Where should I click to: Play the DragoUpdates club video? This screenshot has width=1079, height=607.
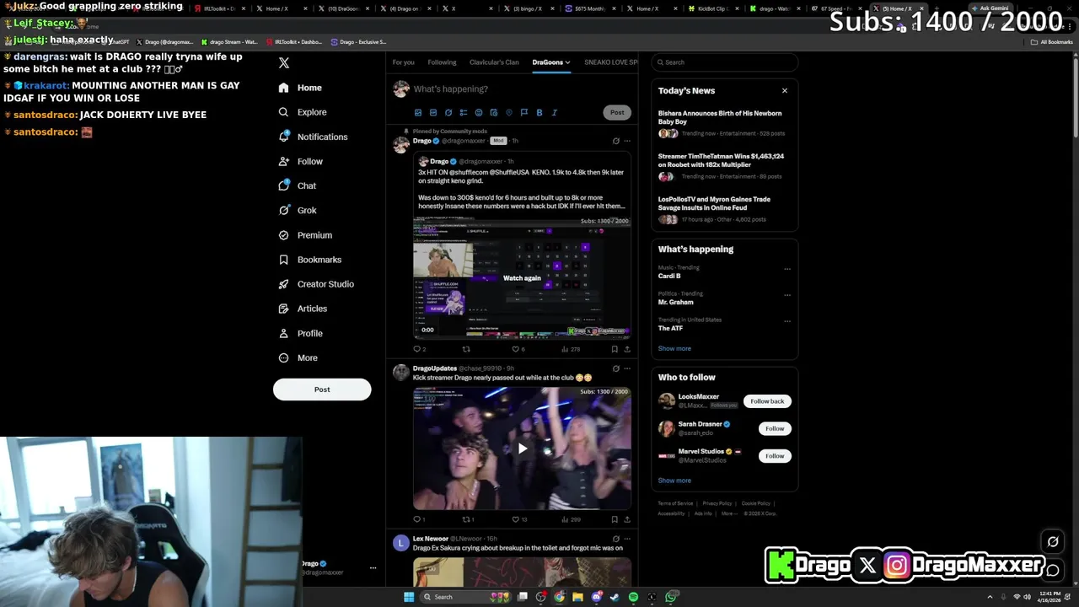pos(522,449)
